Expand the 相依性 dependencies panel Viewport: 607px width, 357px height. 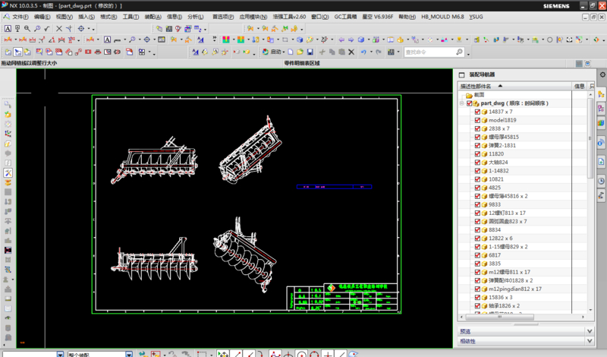pos(590,341)
